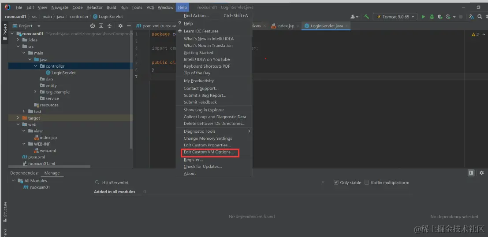488x237 pixels.
Task: Click the Build project hammer icon
Action: click(367, 17)
